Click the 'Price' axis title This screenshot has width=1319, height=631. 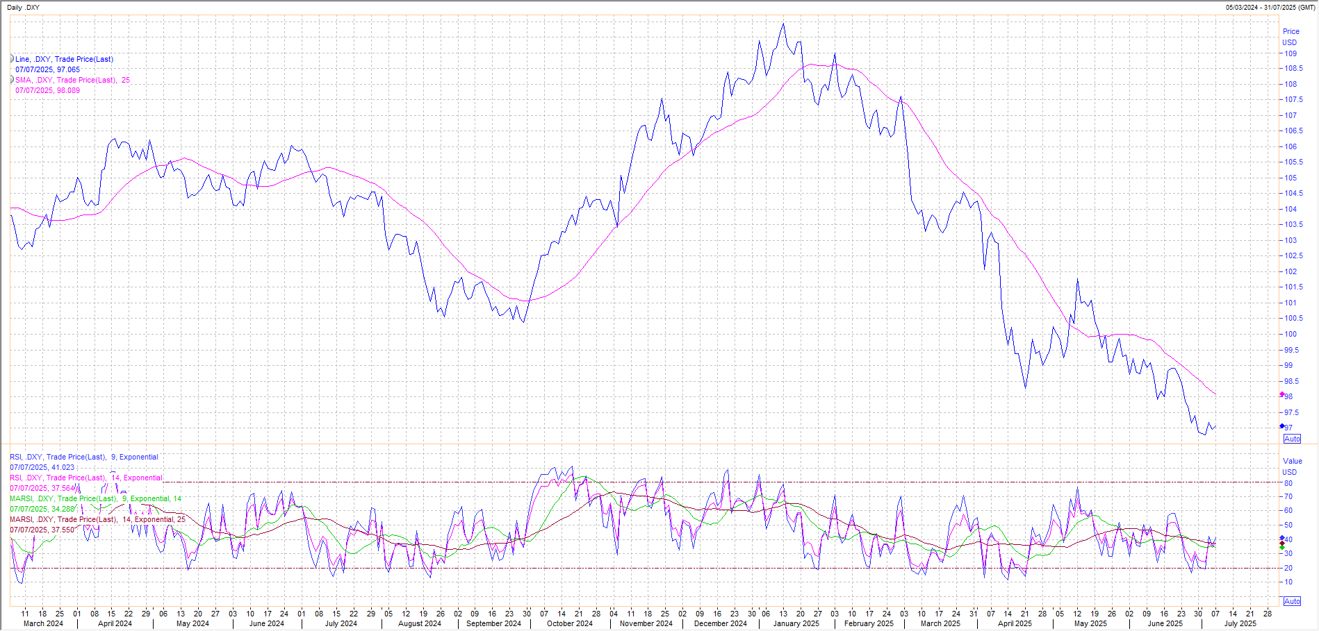1291,31
